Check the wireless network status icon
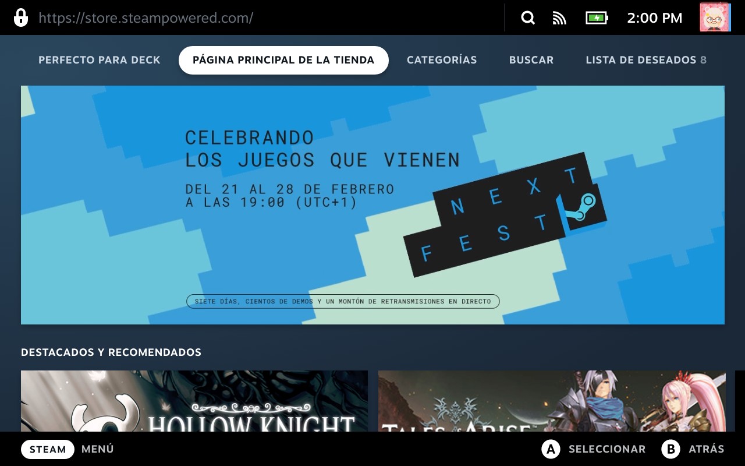Image resolution: width=745 pixels, height=466 pixels. click(559, 18)
